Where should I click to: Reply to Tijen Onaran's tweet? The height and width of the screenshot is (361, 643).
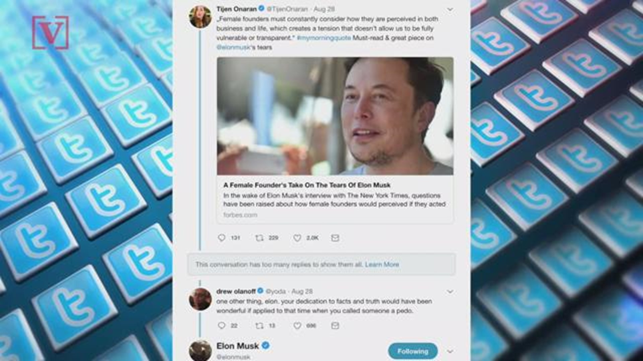click(222, 238)
